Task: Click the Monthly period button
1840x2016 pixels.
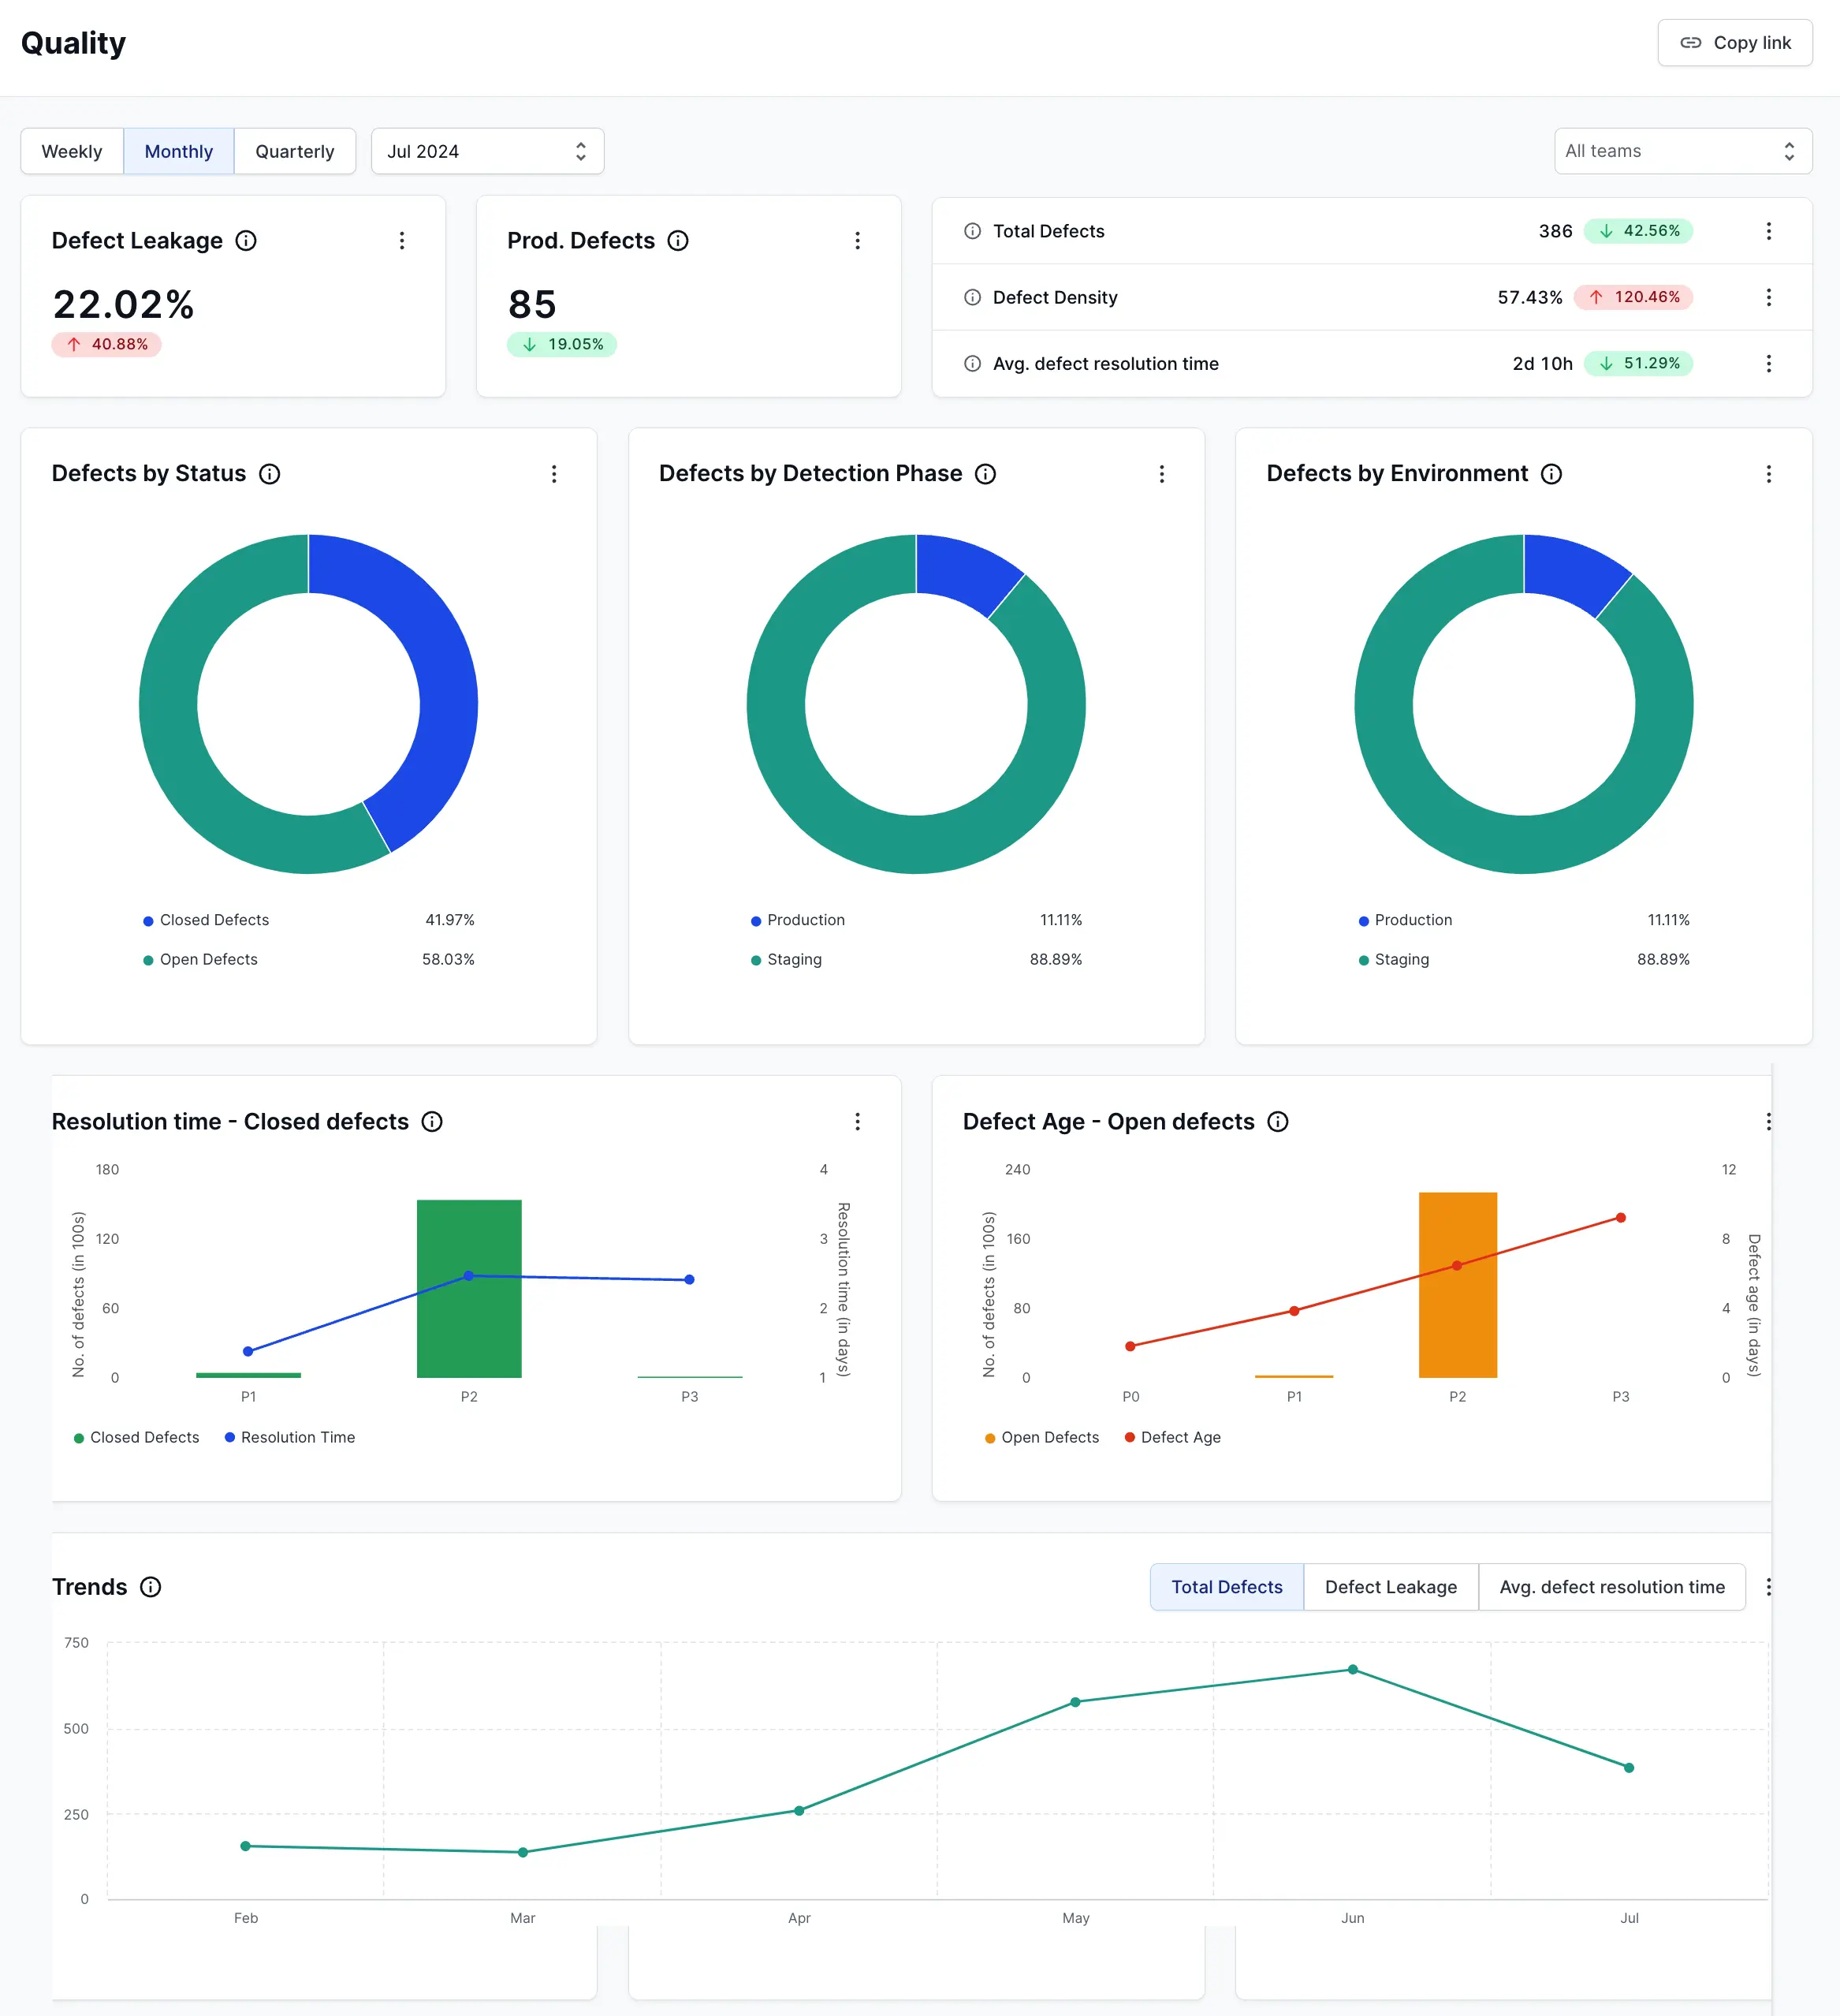Action: [179, 152]
